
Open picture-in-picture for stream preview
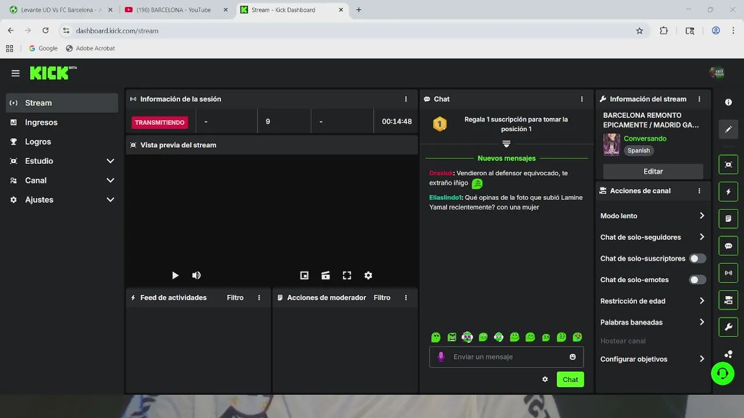[304, 276]
